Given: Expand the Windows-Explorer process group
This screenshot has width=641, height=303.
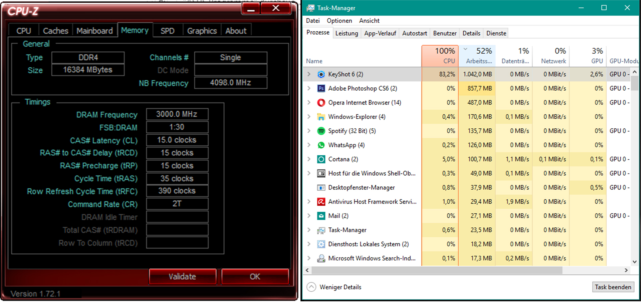Looking at the screenshot, I should pos(309,117).
